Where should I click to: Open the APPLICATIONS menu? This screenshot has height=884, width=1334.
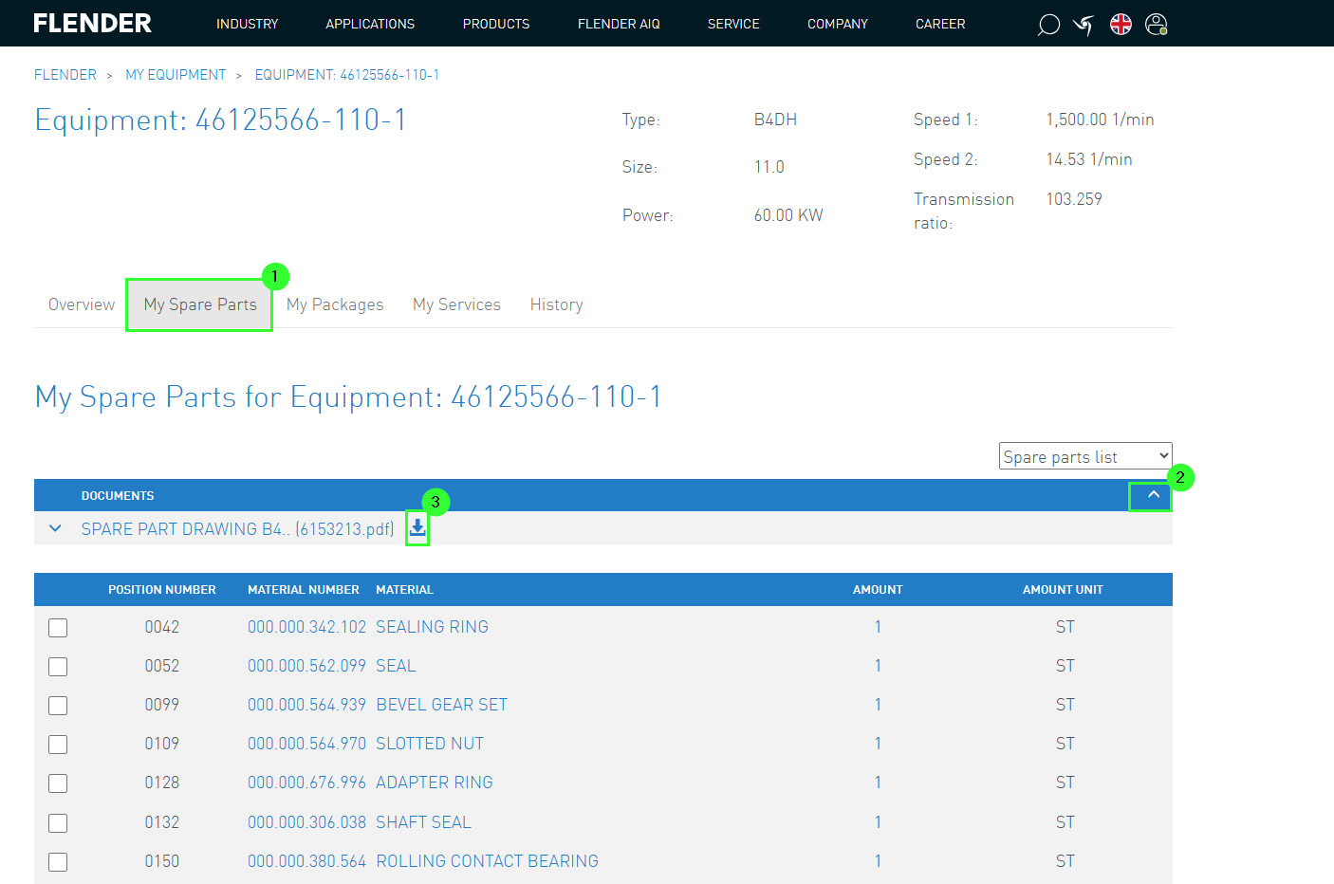(x=370, y=24)
